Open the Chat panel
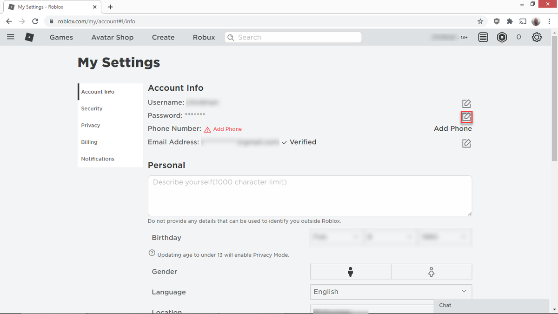The width and height of the screenshot is (558, 314). tap(492, 306)
